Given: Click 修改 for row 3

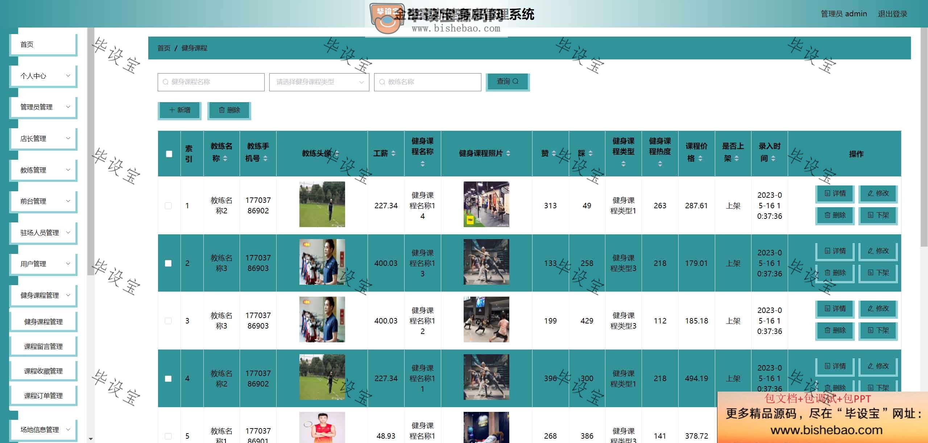Looking at the screenshot, I should (x=878, y=309).
